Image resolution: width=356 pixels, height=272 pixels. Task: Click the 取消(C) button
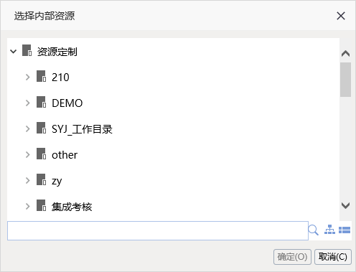pyautogui.click(x=333, y=257)
